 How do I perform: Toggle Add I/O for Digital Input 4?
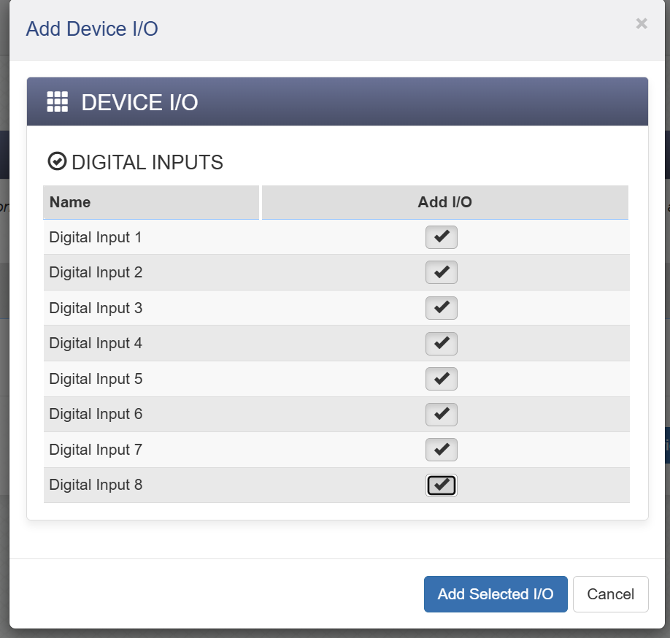pos(442,343)
